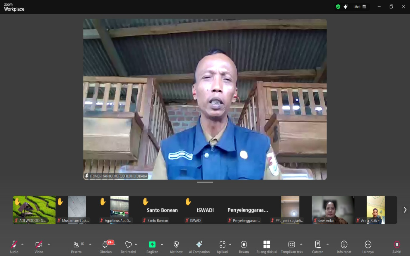This screenshot has height=256, width=410.
Task: Toggle captions with Tampilkan teks
Action: (x=292, y=247)
